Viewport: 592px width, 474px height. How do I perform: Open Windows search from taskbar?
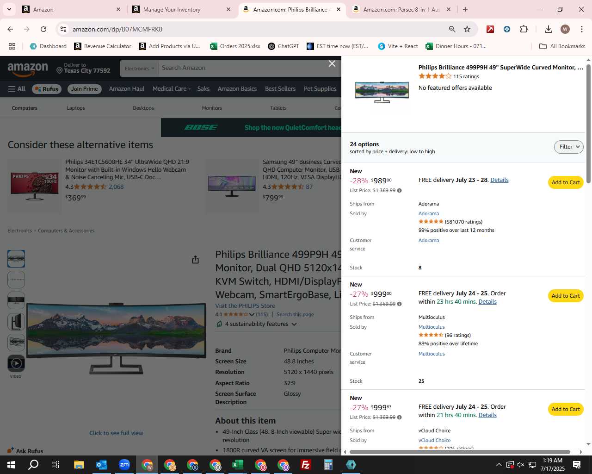coord(33,465)
